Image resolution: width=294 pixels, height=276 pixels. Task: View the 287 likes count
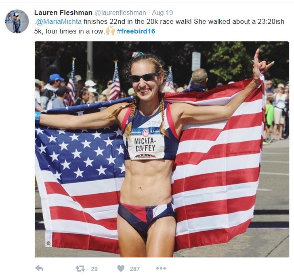[x=134, y=269]
